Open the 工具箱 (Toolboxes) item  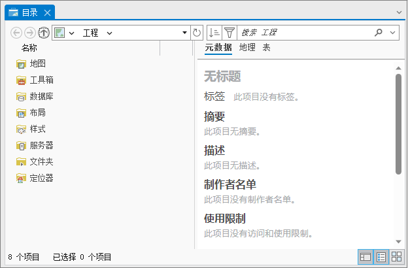41,80
